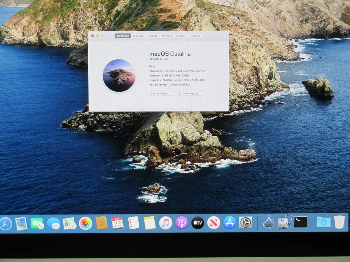Viewport: 350px width, 262px height.
Task: Switch to the Displays tab
Action: point(138,36)
